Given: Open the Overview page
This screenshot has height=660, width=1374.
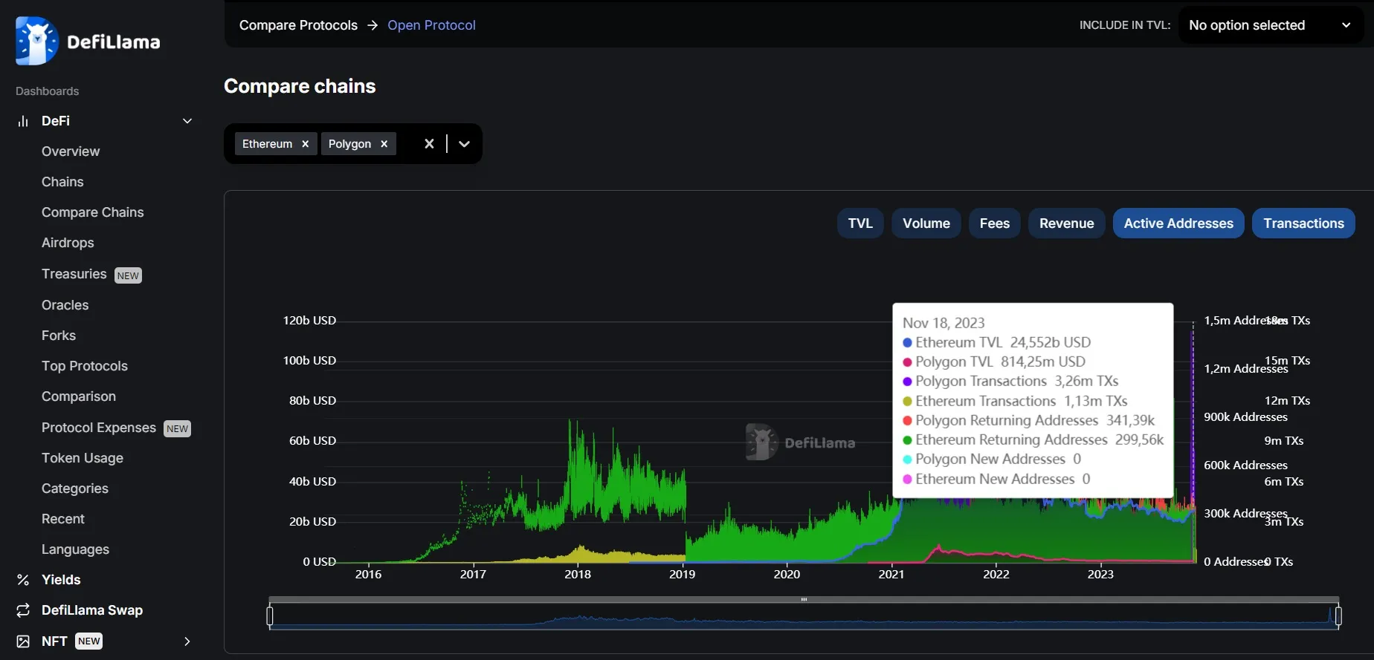Looking at the screenshot, I should pos(71,151).
